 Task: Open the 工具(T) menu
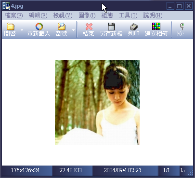[x=128, y=15]
